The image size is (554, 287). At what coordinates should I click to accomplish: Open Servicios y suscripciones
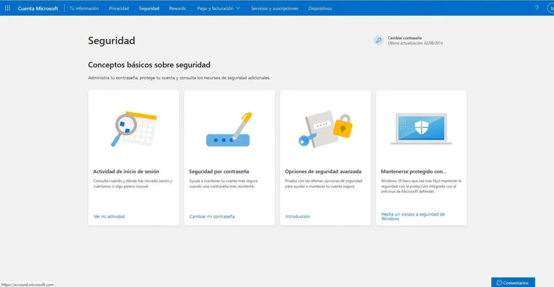[274, 8]
